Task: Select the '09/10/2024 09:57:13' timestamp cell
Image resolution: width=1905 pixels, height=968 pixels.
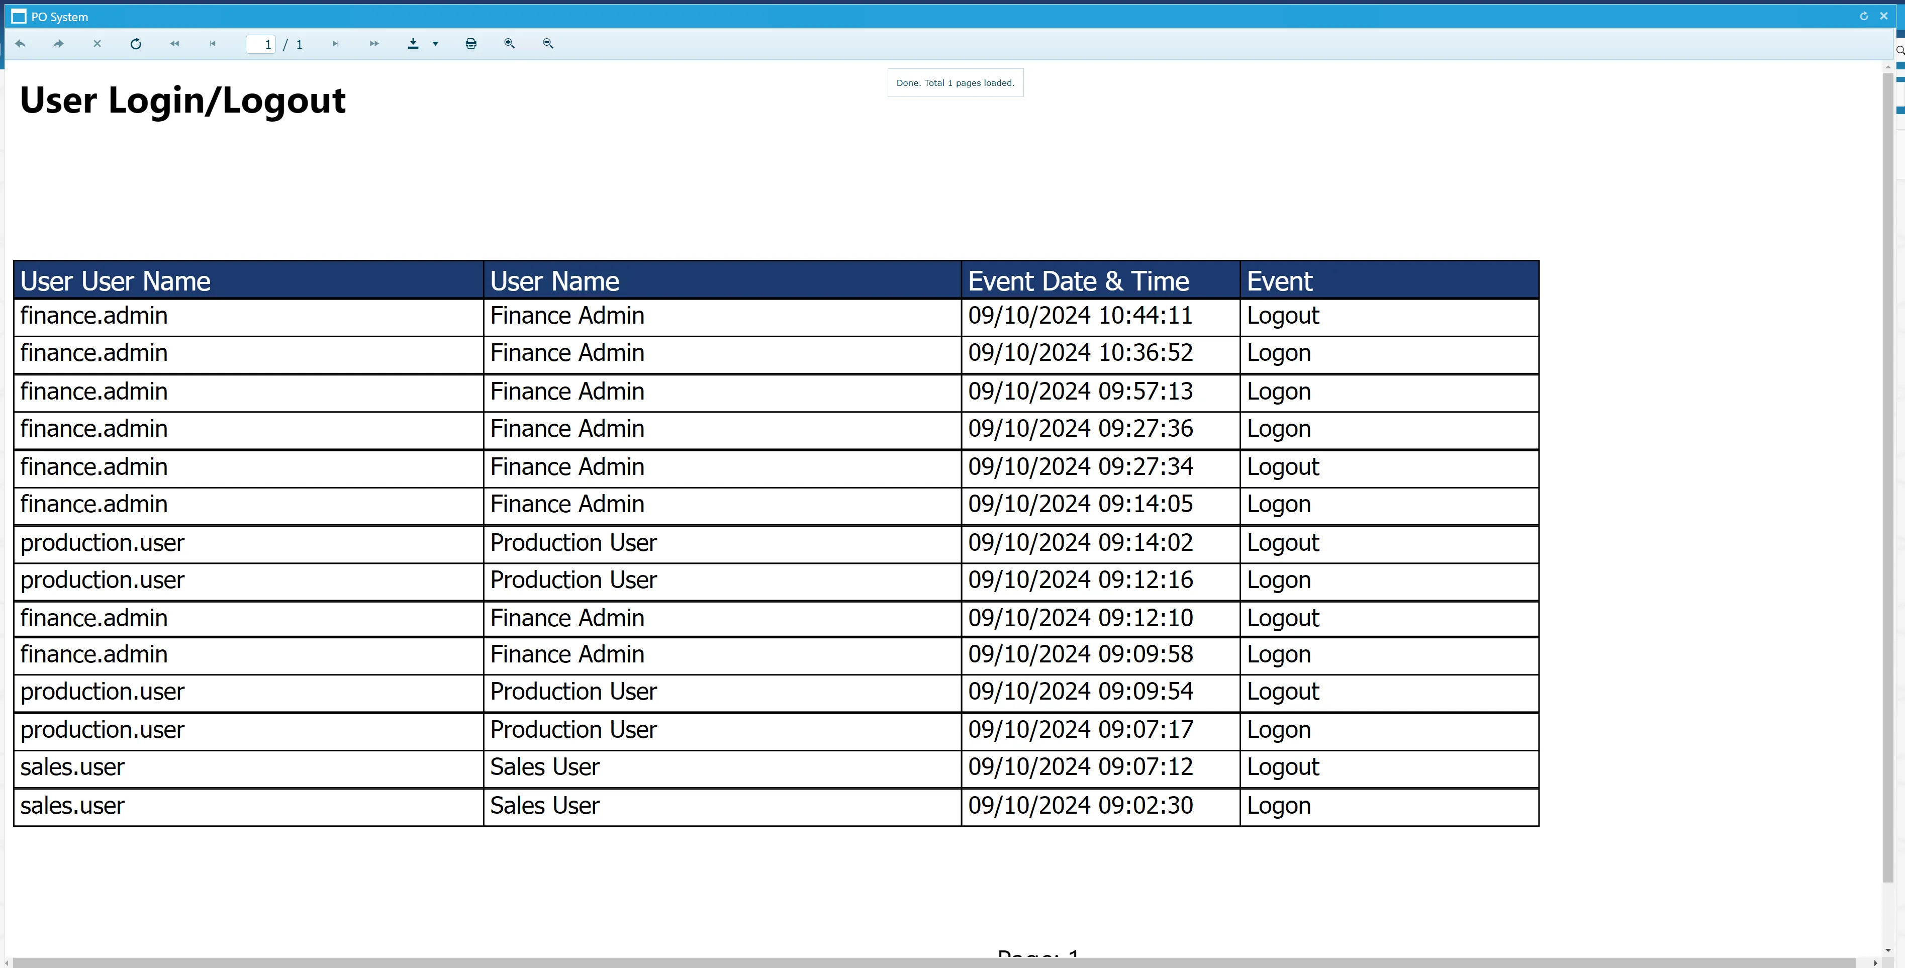Action: [x=1100, y=393]
